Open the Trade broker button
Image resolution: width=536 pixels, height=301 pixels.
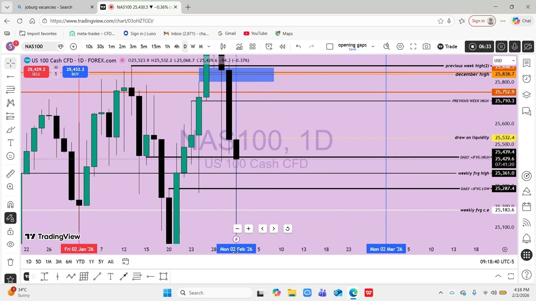[x=447, y=46]
